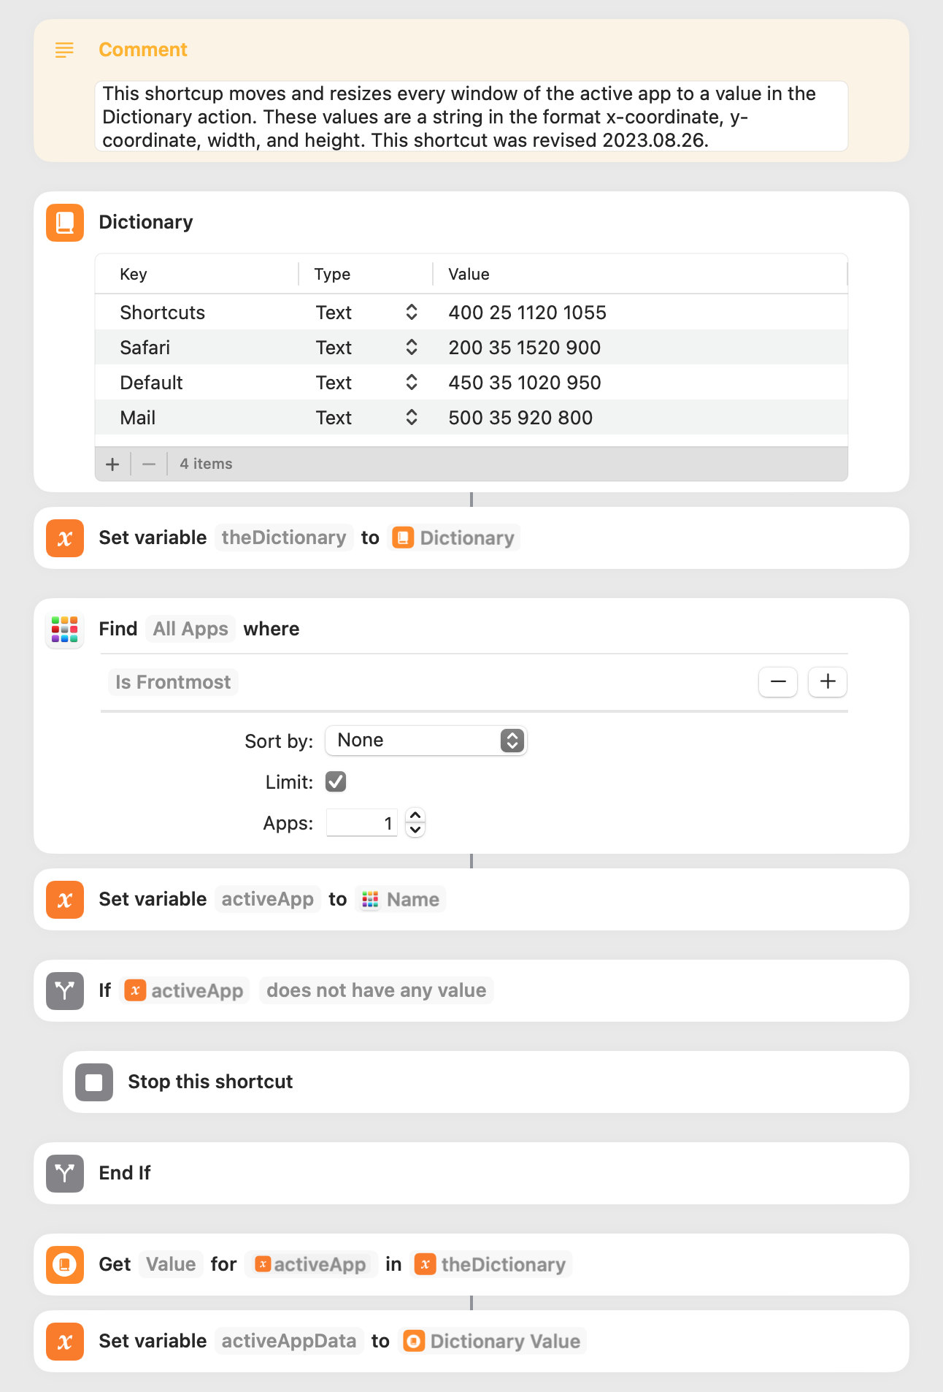This screenshot has height=1392, width=943.
Task: Decrease the Apps count stepper
Action: 415,830
